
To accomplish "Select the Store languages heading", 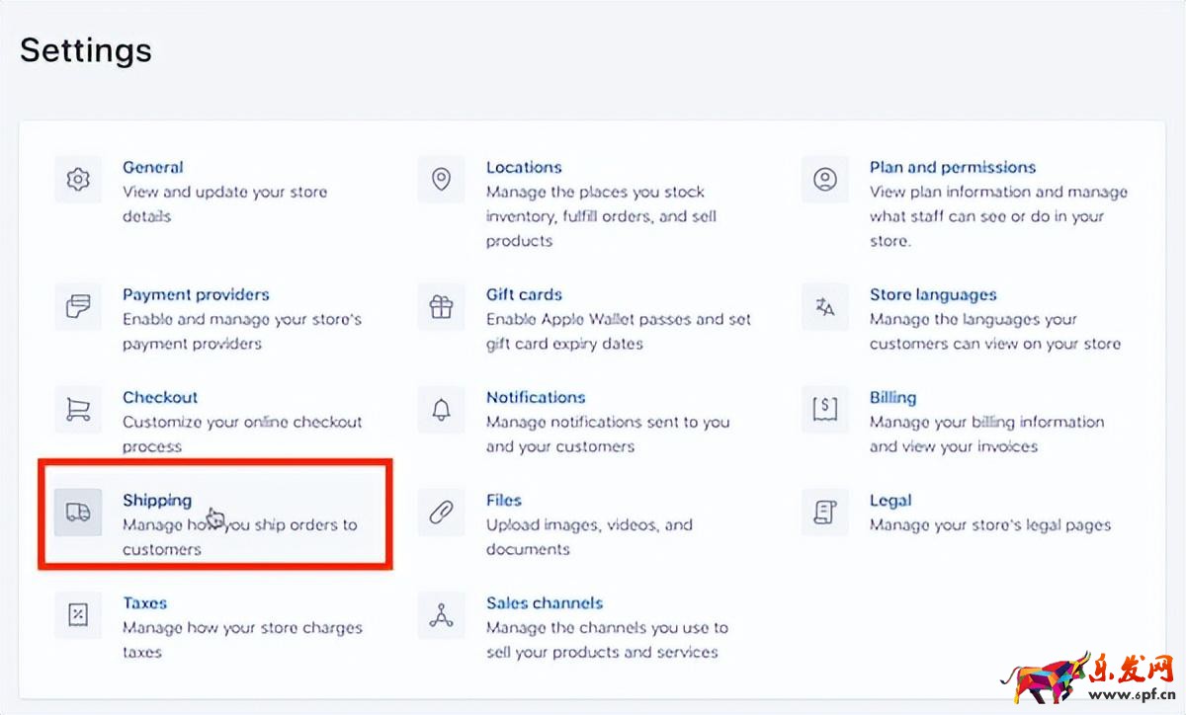I will [x=933, y=294].
